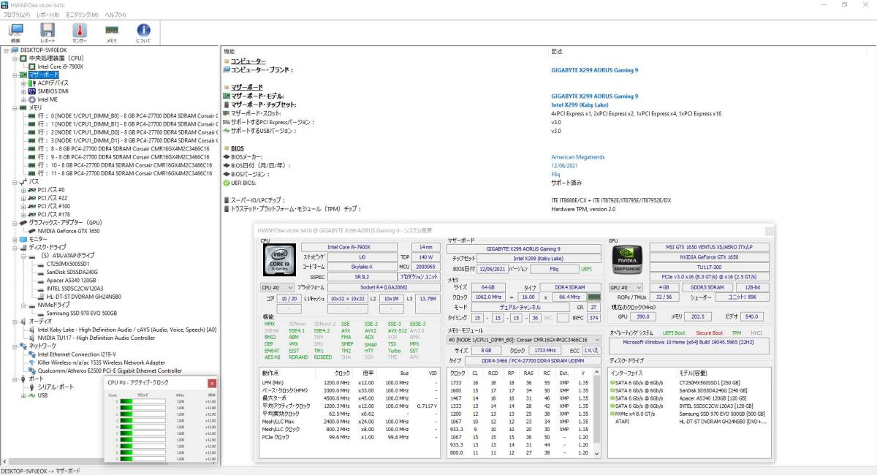Image resolution: width=877 pixels, height=475 pixels.
Task: Click the Killer Wireless adapter wifi icon
Action: pyautogui.click(x=32, y=362)
